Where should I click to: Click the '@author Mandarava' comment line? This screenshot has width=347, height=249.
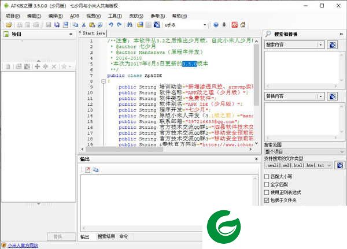pos(157,53)
